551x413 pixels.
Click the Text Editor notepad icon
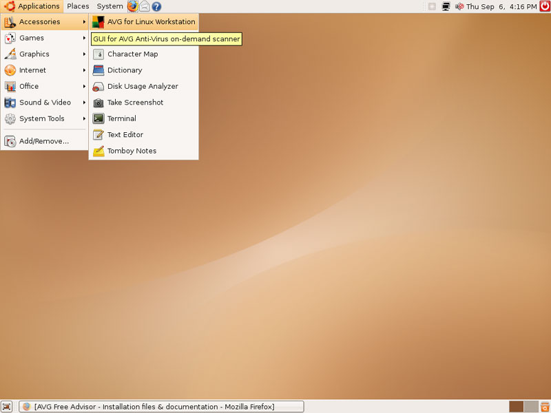pos(98,135)
